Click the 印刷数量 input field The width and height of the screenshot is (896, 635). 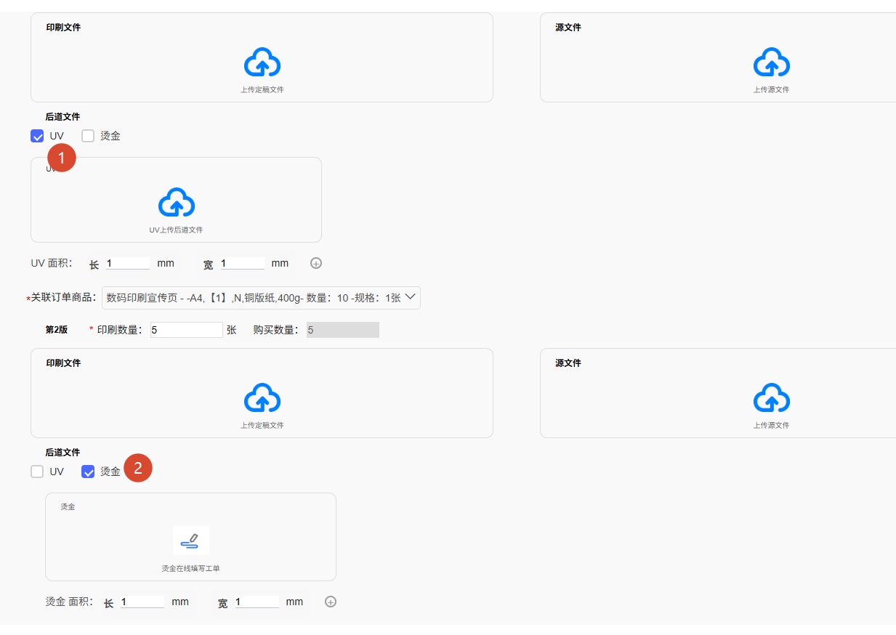[x=187, y=330]
